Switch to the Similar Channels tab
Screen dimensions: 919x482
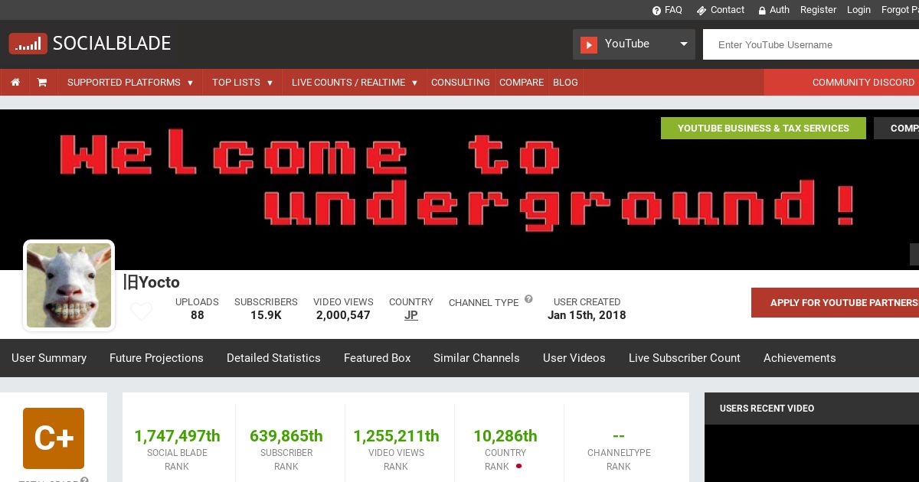pyautogui.click(x=476, y=358)
